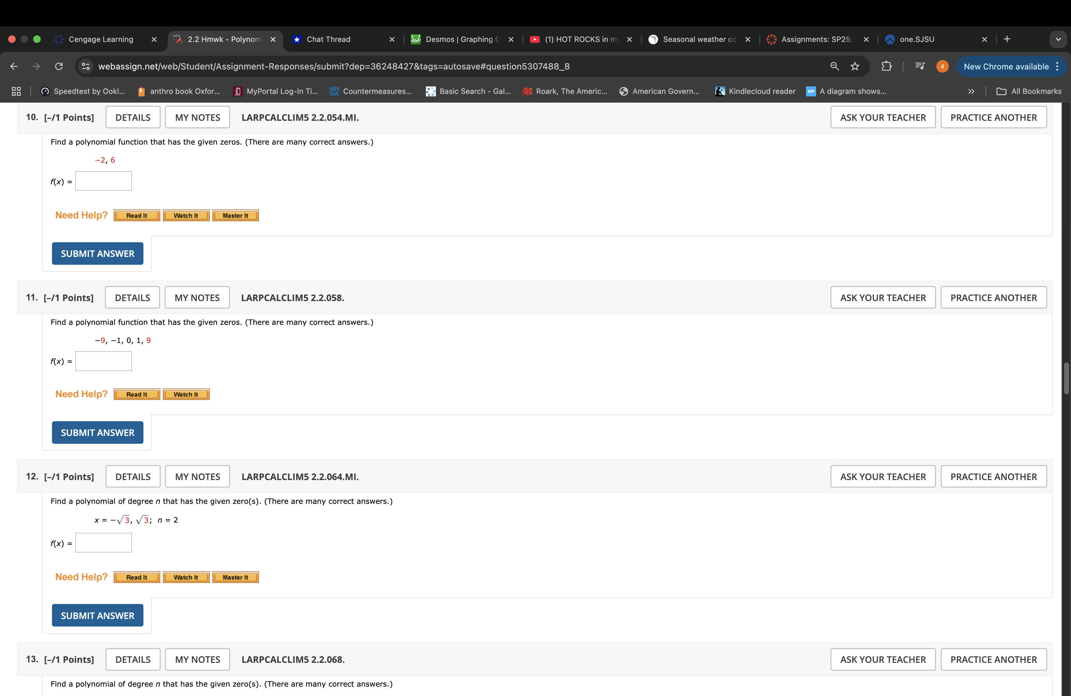Open the orange profile avatar
The width and height of the screenshot is (1071, 696).
pos(942,67)
